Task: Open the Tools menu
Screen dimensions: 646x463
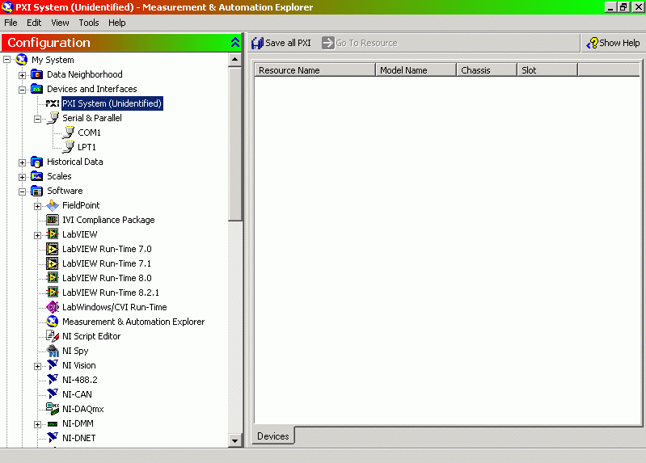Action: point(89,23)
